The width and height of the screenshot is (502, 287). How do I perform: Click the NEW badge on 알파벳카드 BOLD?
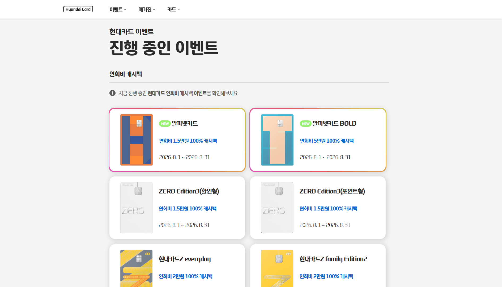point(306,124)
